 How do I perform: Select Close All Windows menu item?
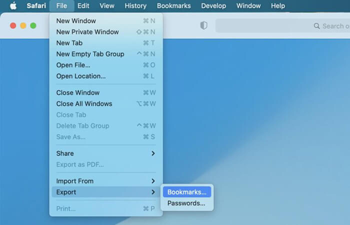click(x=106, y=104)
